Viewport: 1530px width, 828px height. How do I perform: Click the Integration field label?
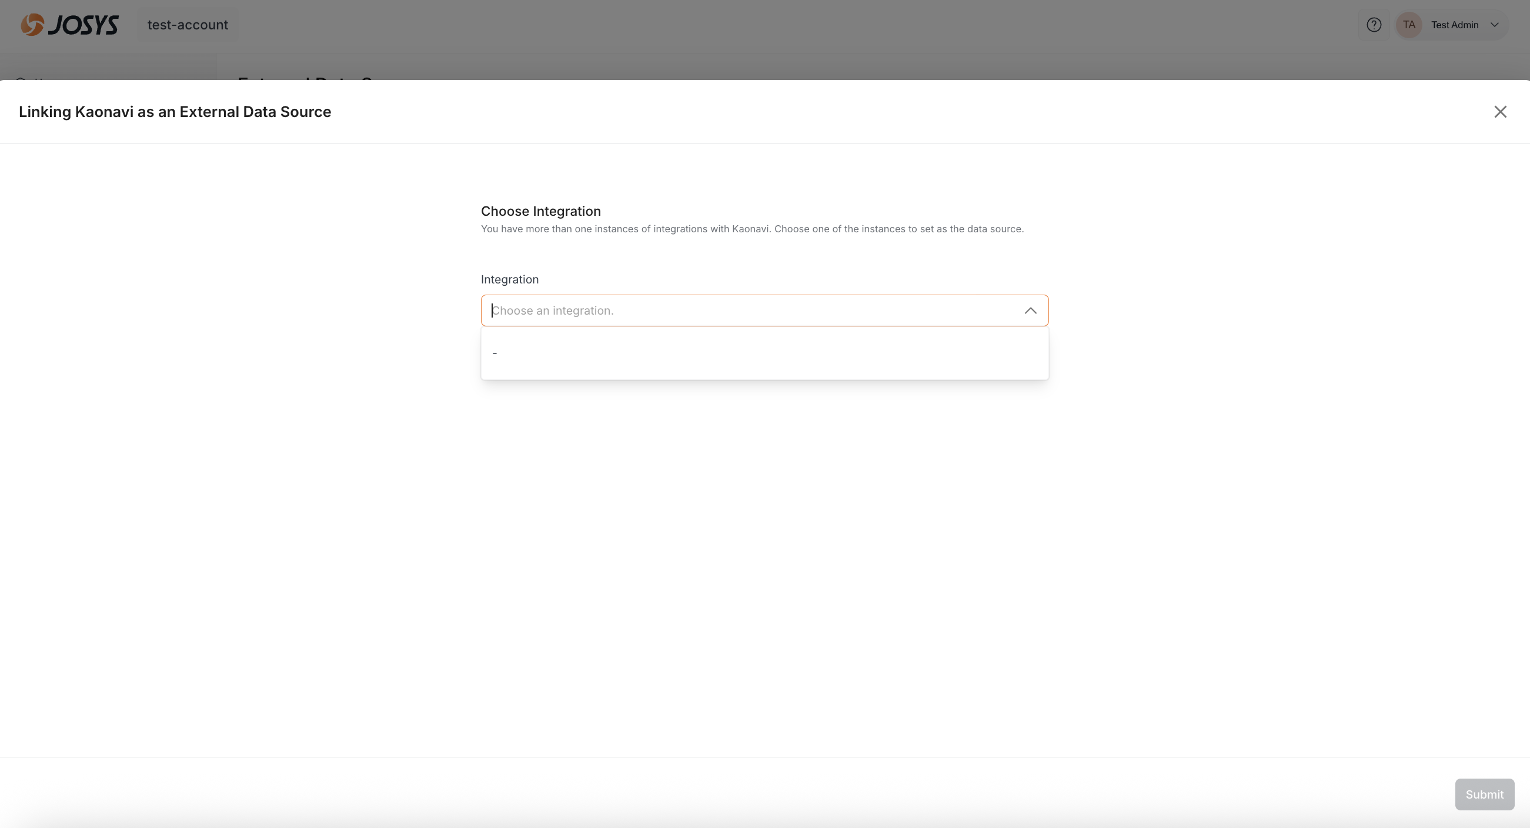[x=510, y=279]
